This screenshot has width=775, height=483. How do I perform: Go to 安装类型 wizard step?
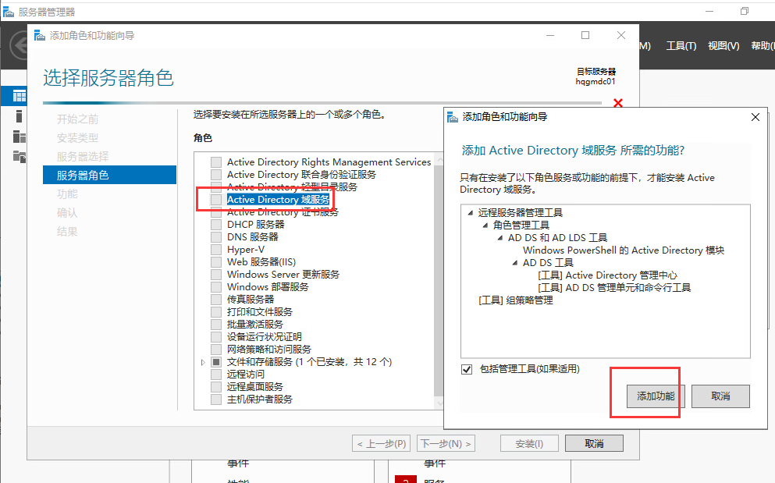77,138
